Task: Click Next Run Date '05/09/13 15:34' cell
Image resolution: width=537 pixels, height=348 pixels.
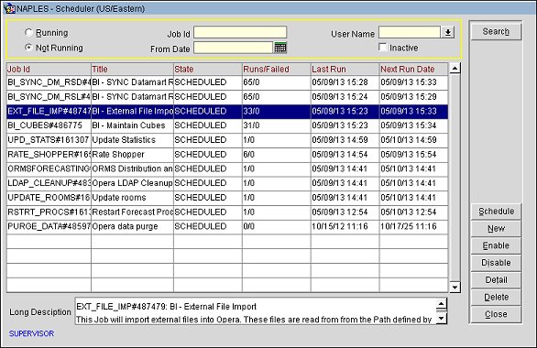Action: pyautogui.click(x=413, y=125)
